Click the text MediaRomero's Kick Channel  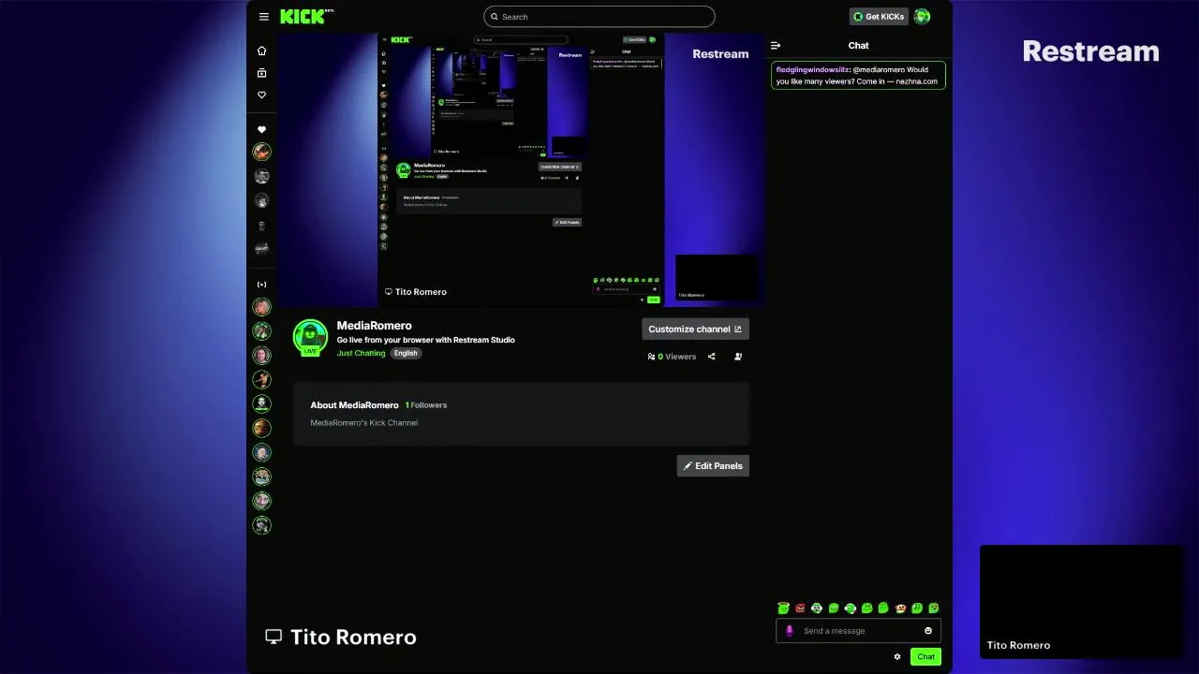363,423
